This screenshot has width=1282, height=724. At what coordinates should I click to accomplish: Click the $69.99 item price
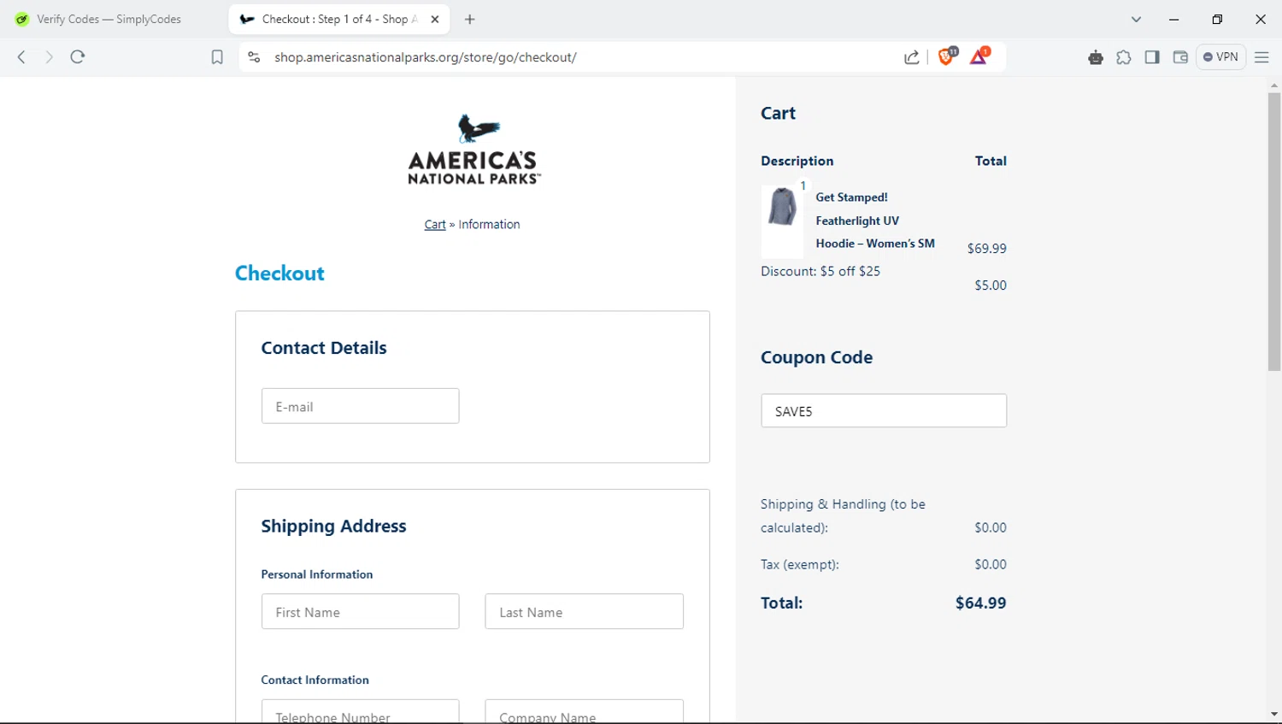pos(986,249)
